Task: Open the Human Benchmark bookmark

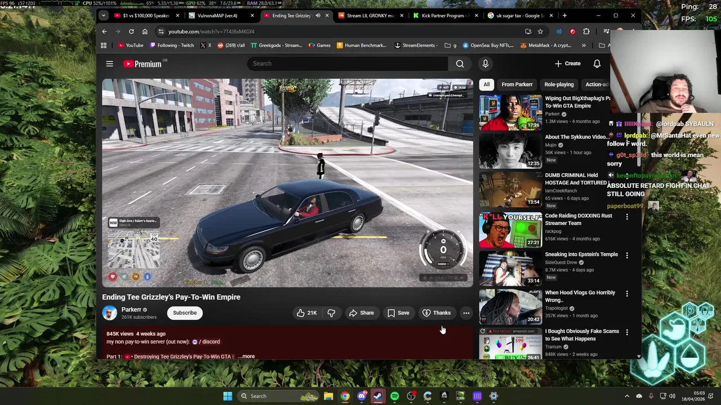Action: (362, 46)
